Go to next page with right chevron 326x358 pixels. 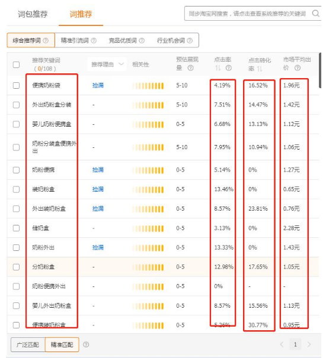click(x=309, y=344)
